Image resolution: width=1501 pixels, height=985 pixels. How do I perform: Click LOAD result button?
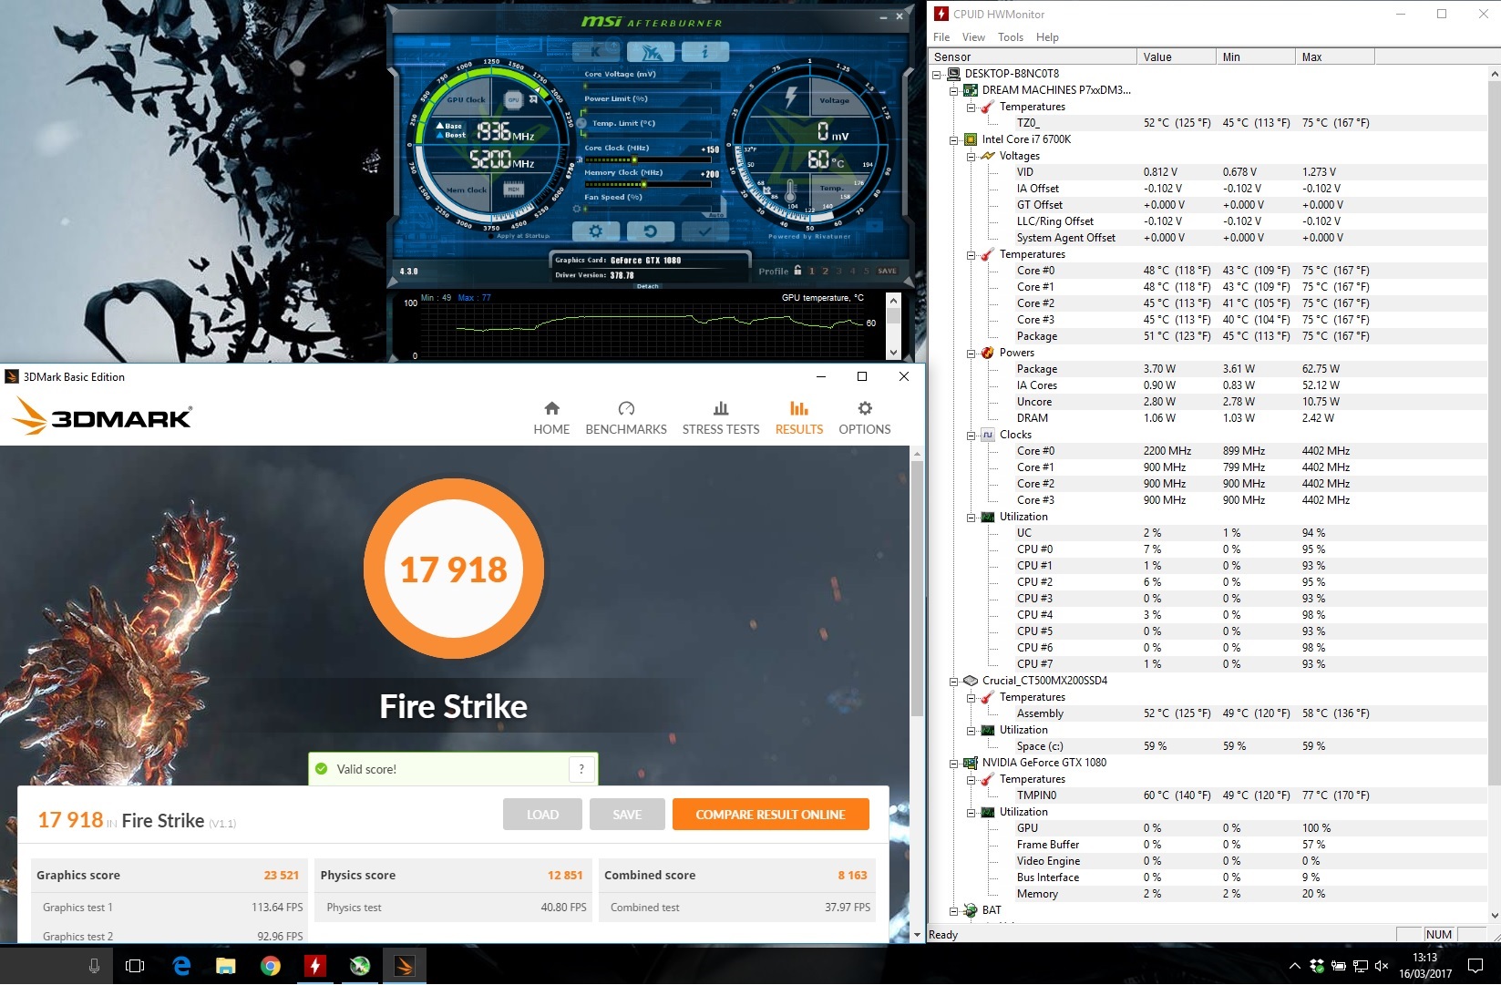pos(542,815)
